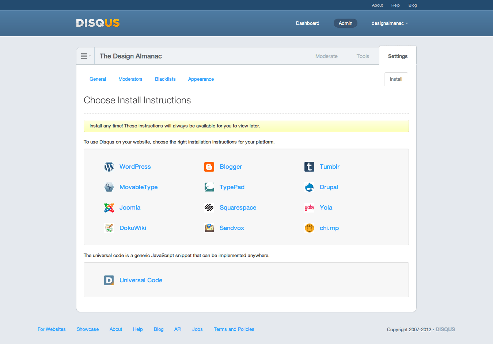493x344 pixels.
Task: Open API footer link
Action: point(178,329)
